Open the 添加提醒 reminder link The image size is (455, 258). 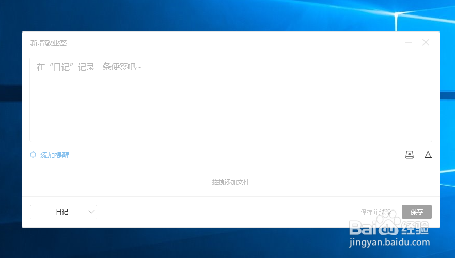click(55, 155)
